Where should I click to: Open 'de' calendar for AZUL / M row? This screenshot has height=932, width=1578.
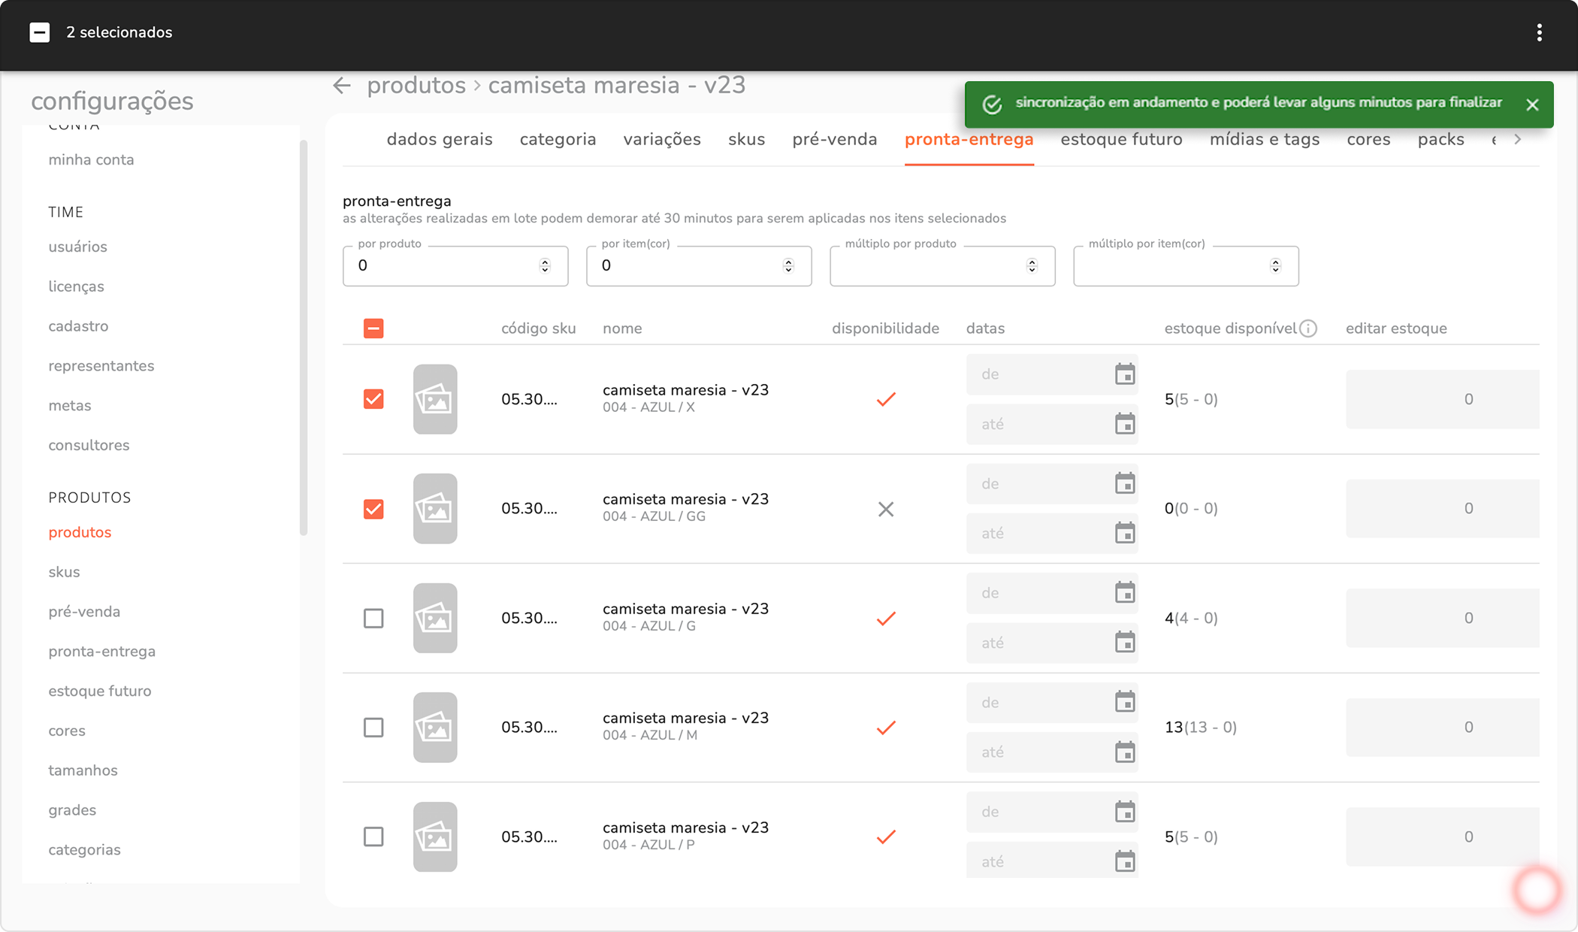(1124, 703)
